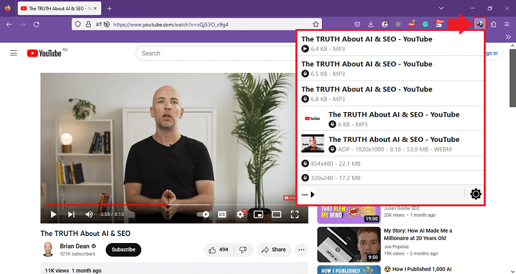Seek on the video progress bar
The height and width of the screenshot is (274, 516).
(x=174, y=204)
